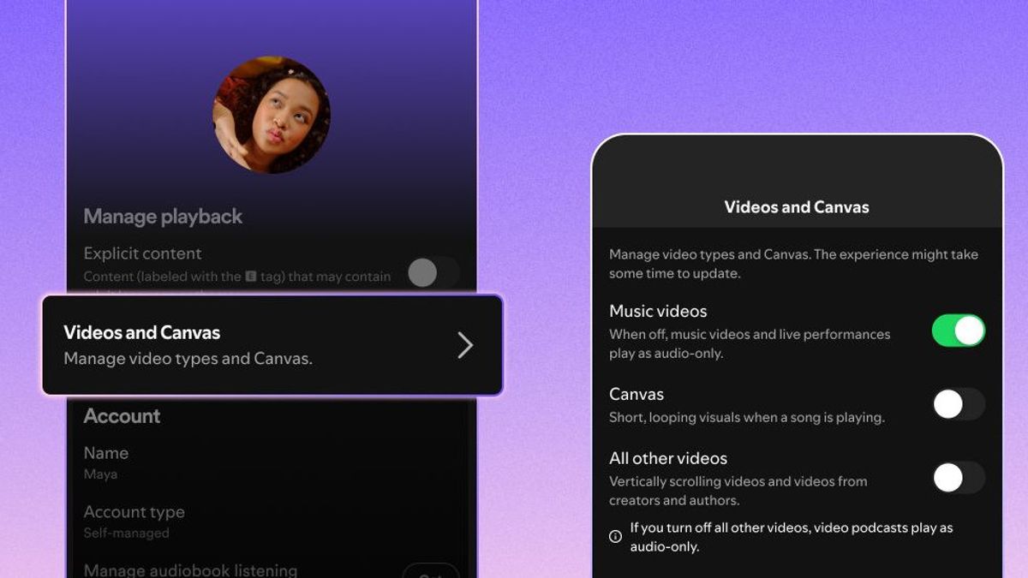Disable the Music videos toggle
This screenshot has width=1028, height=578.
coord(957,329)
